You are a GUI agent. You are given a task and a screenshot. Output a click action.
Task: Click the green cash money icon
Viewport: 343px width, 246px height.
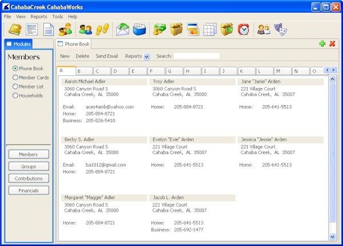coord(159,29)
